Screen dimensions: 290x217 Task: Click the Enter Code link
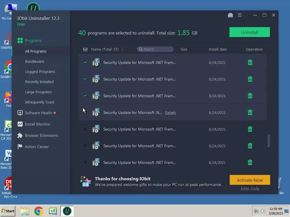tap(250, 188)
